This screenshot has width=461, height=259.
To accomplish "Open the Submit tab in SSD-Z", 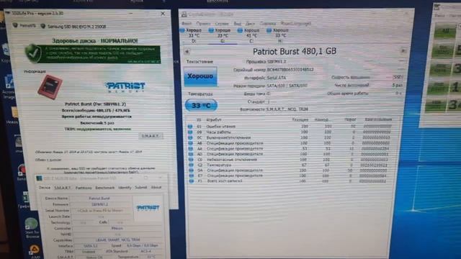I will 141,187.
